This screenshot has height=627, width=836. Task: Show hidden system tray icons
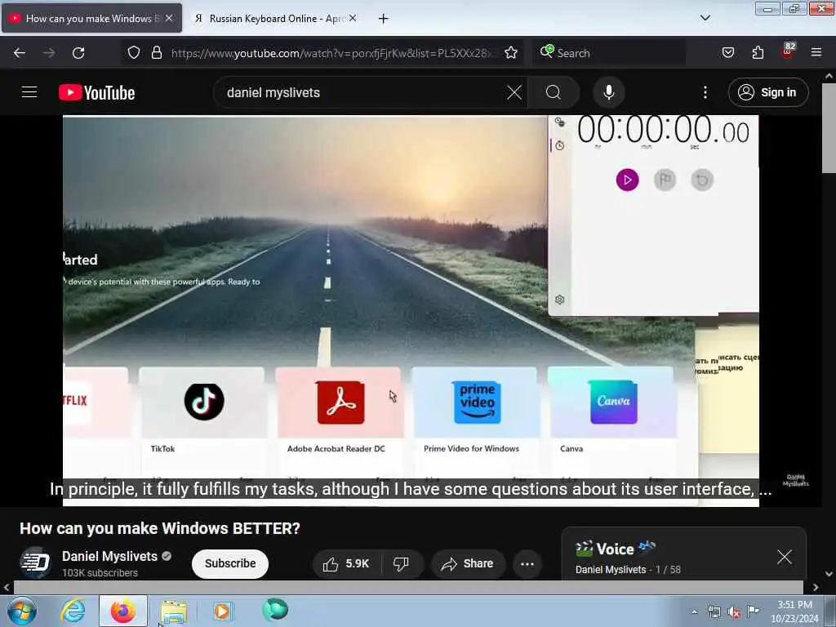[694, 611]
